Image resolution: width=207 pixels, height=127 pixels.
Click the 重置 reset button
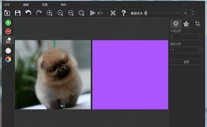pyautogui.click(x=187, y=62)
